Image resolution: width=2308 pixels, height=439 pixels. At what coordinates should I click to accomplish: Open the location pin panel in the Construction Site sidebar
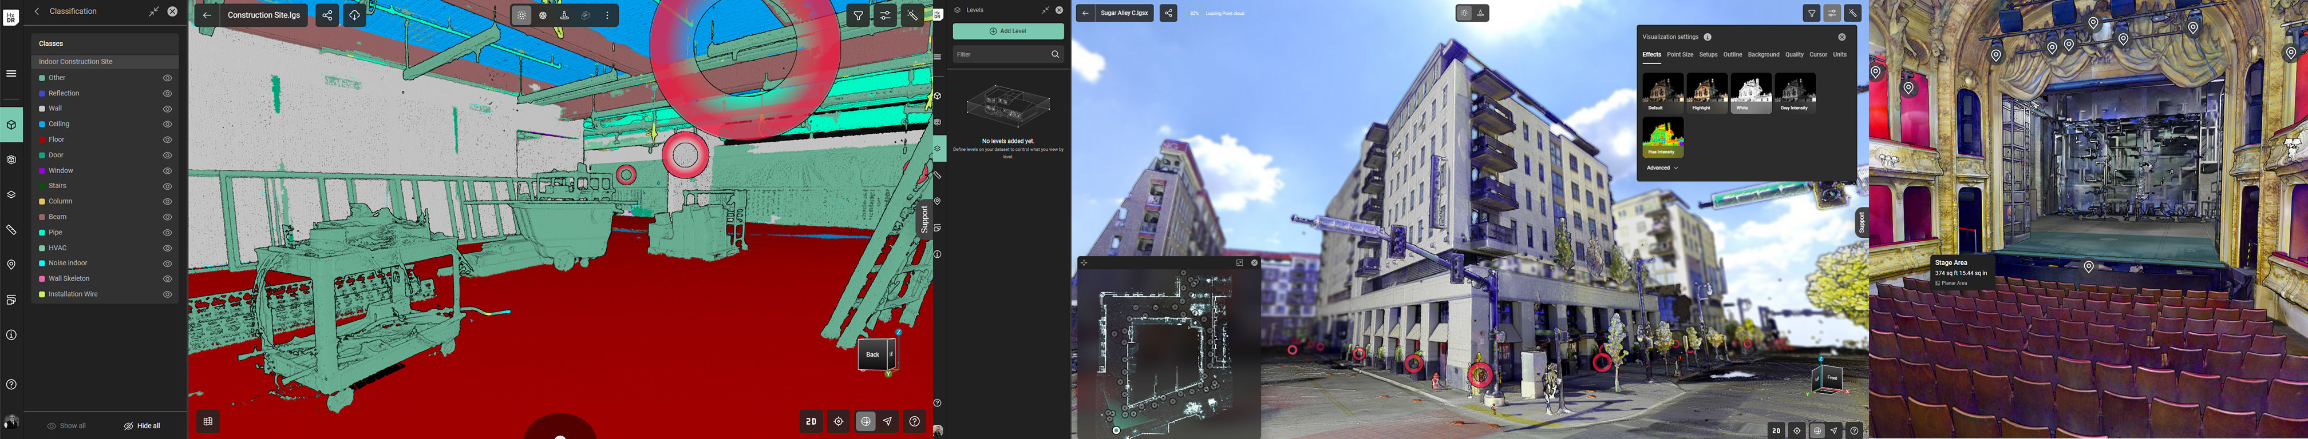pyautogui.click(x=11, y=265)
